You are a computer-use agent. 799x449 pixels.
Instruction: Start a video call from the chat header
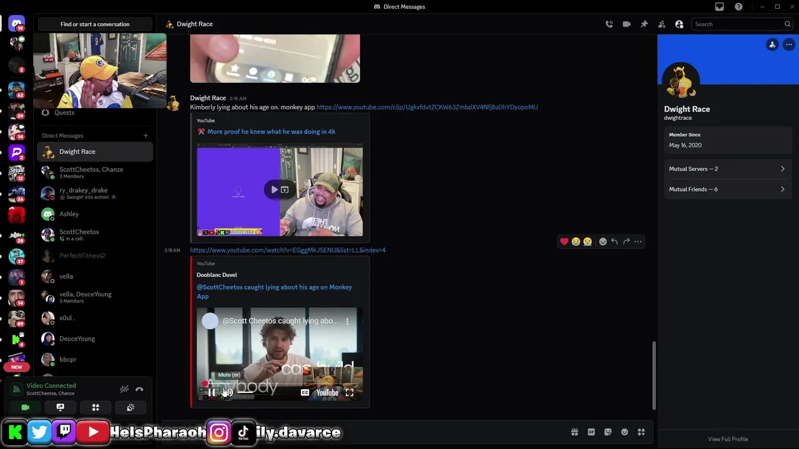click(627, 24)
